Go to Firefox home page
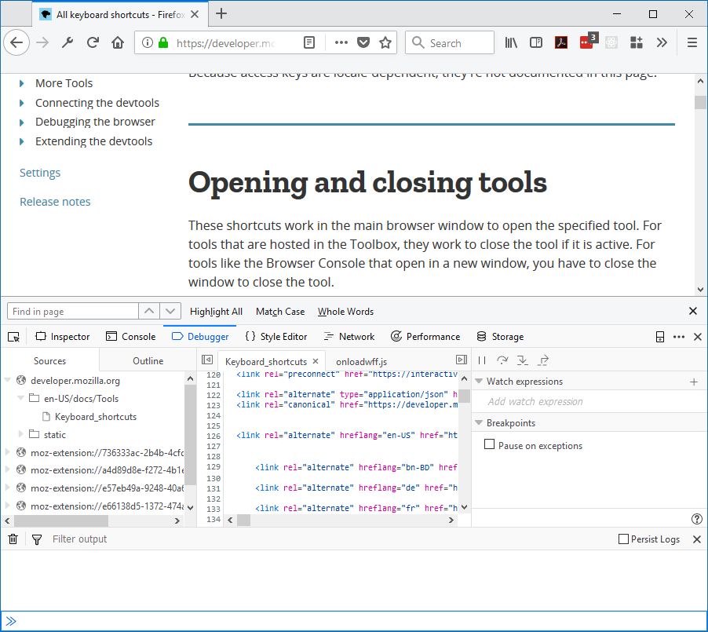Screen dimensions: 708x632 coord(118,43)
